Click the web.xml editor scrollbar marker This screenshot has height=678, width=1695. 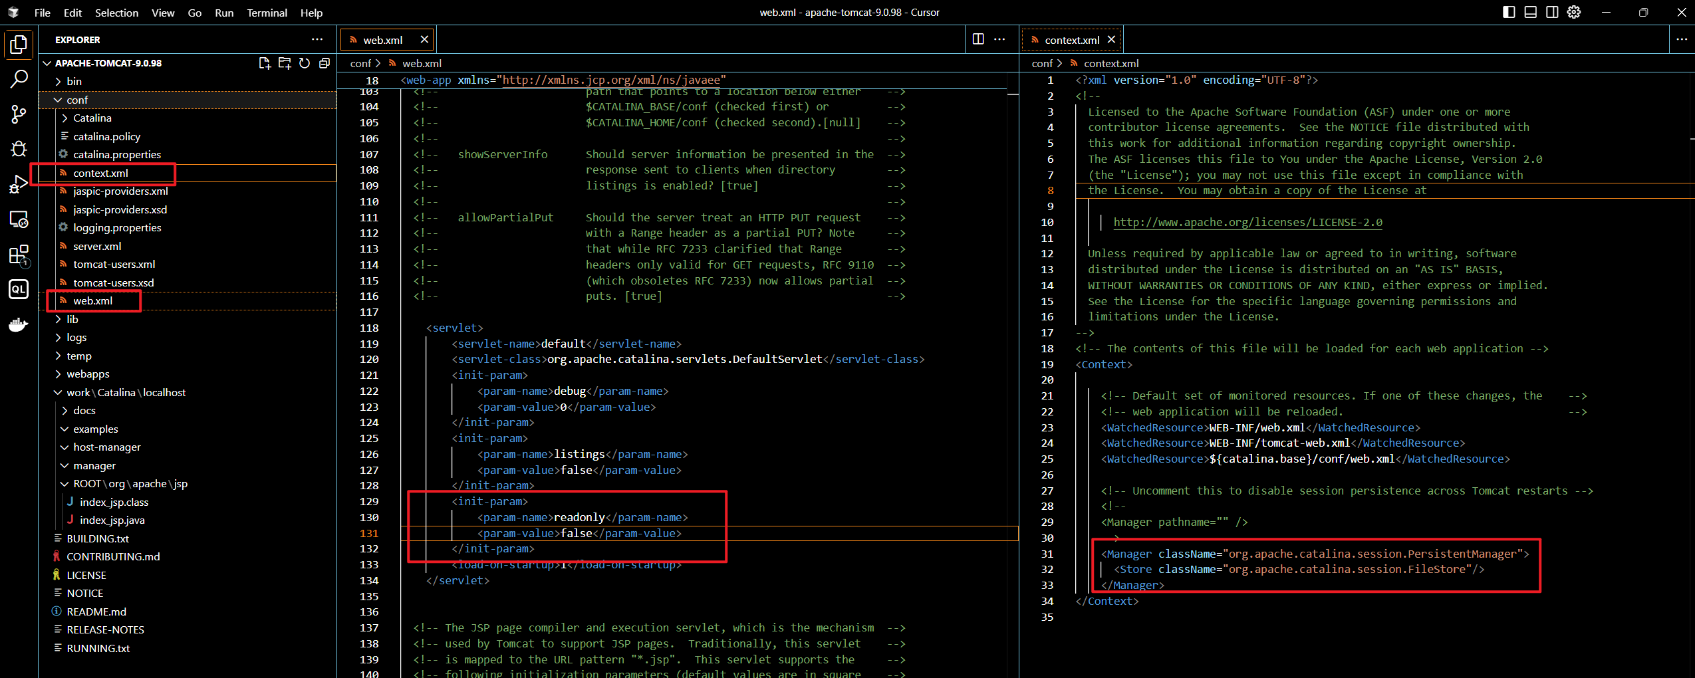pos(1013,95)
